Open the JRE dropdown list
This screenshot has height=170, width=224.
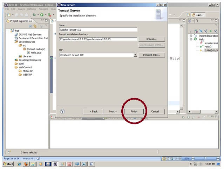[x=135, y=55]
